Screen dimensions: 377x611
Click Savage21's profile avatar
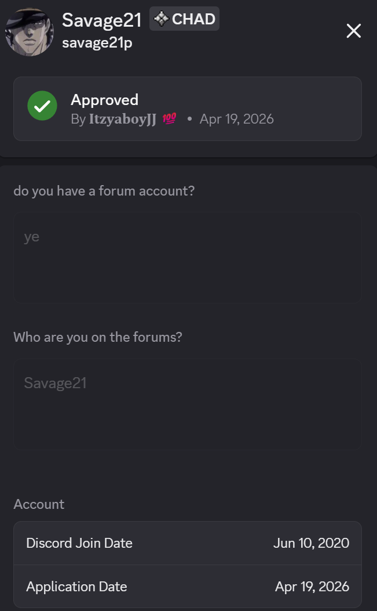point(29,30)
